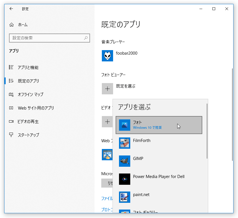Image resolution: width=238 pixels, height=218 pixels.
Task: Open the Home (ホーム) page
Action: coord(18,25)
